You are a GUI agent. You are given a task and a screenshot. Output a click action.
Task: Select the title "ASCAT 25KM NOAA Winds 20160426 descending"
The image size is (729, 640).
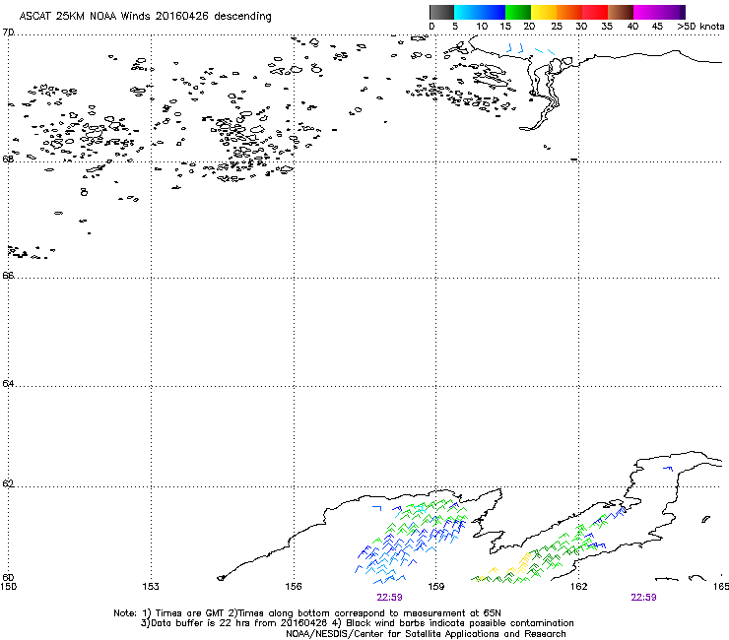point(145,16)
